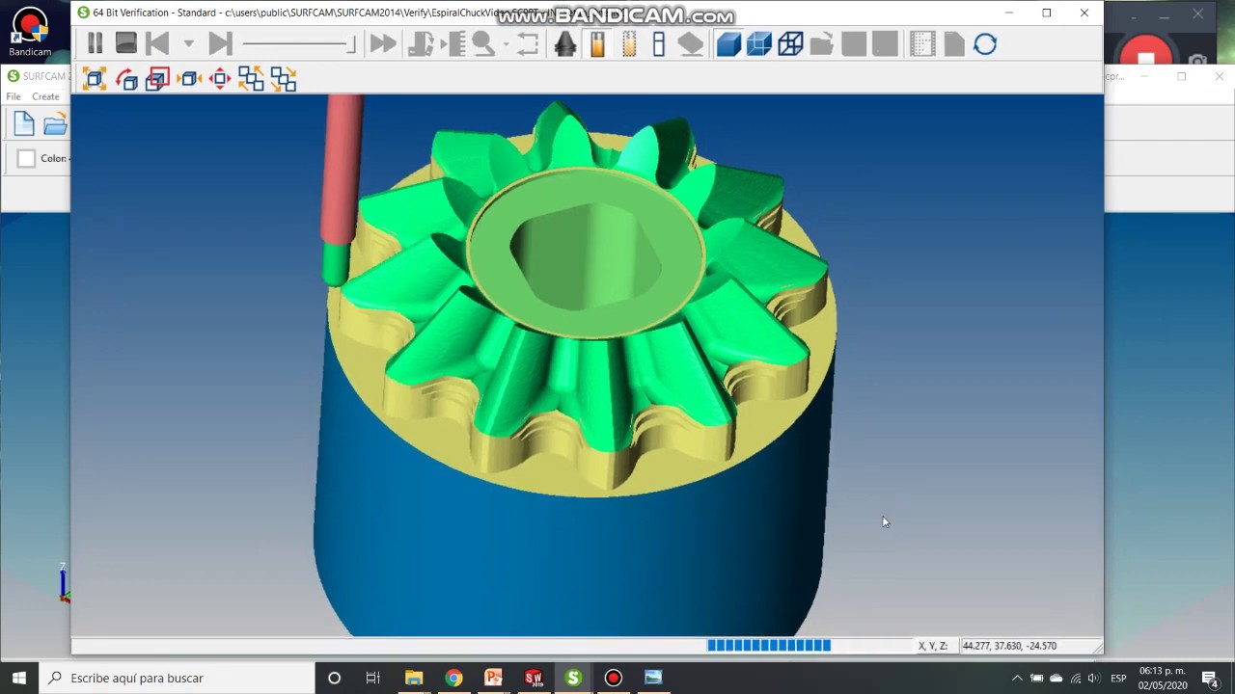Click the toolpath display icon

[x=421, y=43]
